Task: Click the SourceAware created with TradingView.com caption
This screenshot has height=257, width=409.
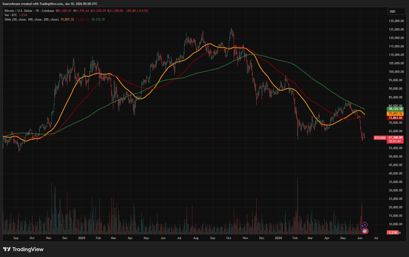Action: click(50, 4)
